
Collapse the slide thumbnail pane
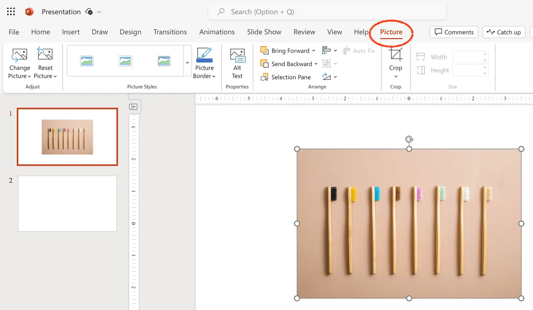(x=133, y=107)
